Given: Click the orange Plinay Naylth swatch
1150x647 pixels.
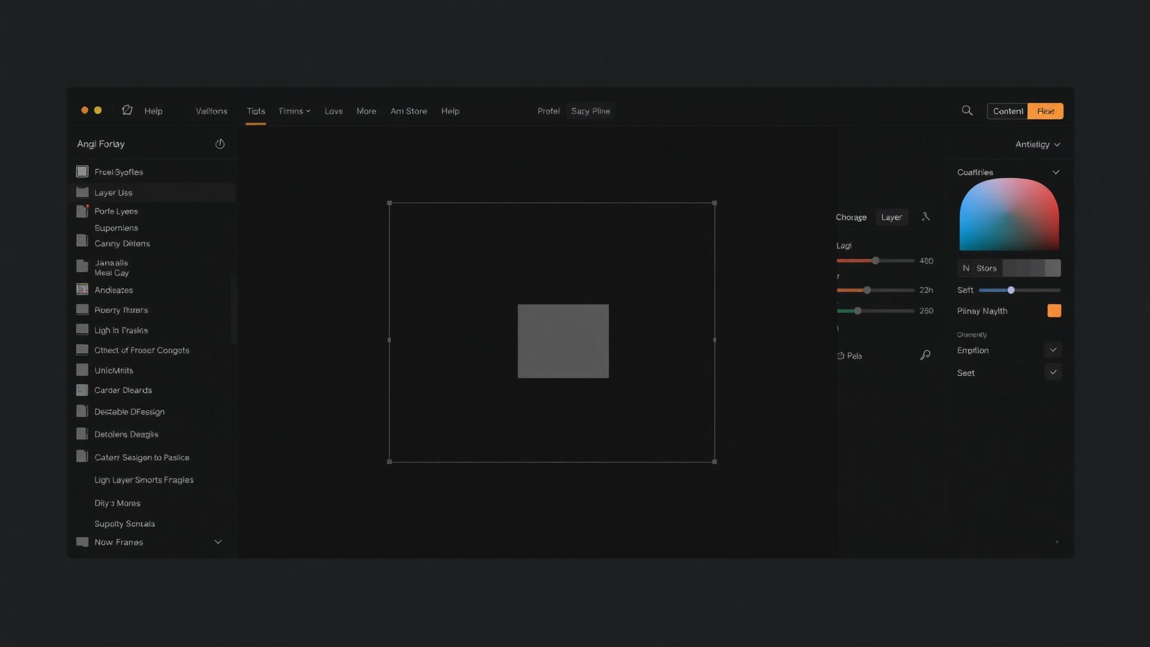Looking at the screenshot, I should [1054, 310].
